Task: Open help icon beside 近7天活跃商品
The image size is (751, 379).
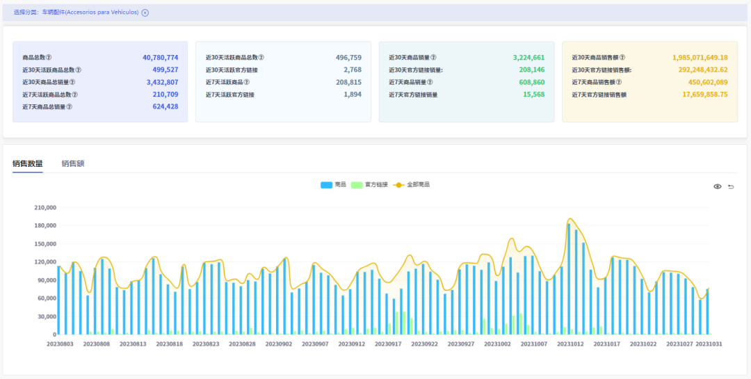Action: (247, 83)
